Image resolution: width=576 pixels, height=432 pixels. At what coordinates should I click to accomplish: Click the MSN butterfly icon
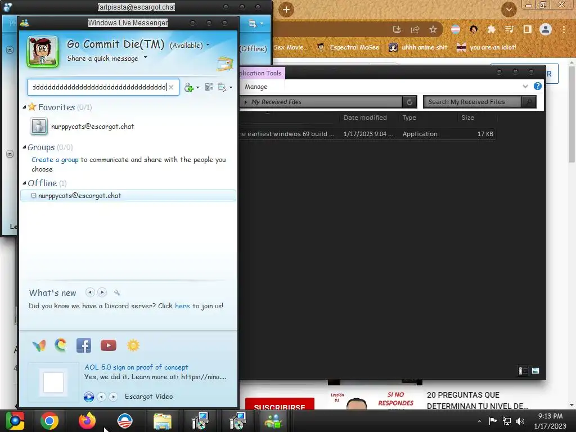[x=39, y=345]
